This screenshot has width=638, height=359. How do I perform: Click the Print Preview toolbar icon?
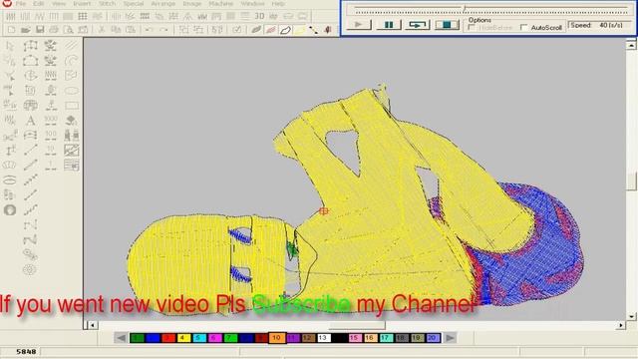tap(69, 30)
